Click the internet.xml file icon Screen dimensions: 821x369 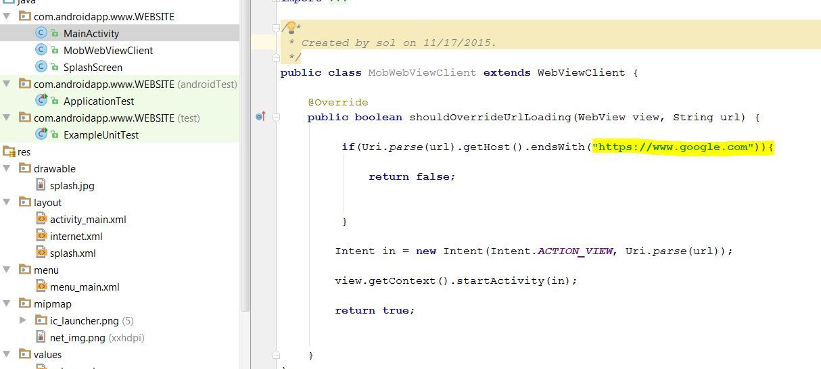pos(41,236)
